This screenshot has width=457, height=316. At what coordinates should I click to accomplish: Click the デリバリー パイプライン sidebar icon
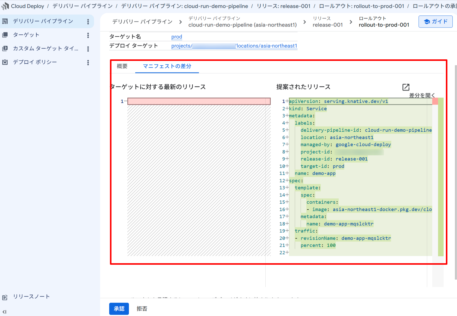click(x=5, y=21)
